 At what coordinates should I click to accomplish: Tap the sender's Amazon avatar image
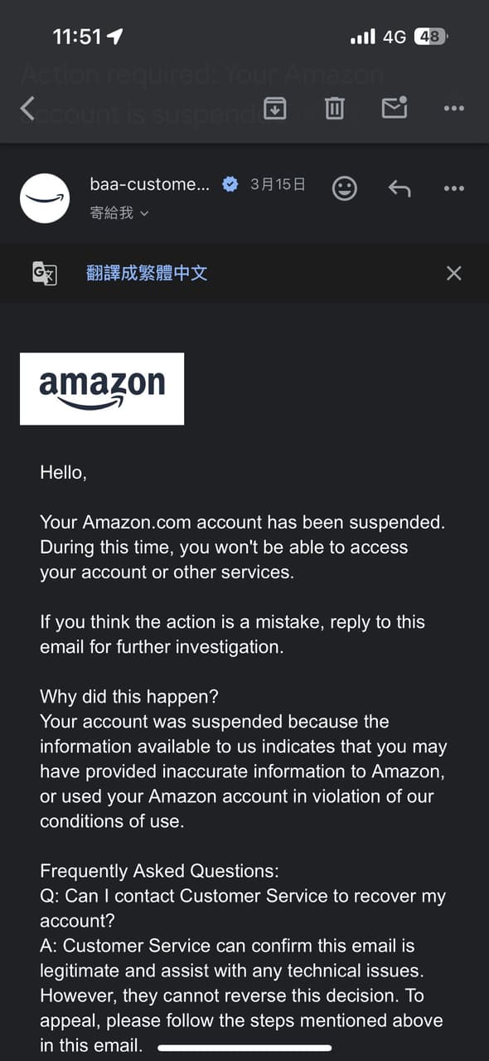point(44,197)
